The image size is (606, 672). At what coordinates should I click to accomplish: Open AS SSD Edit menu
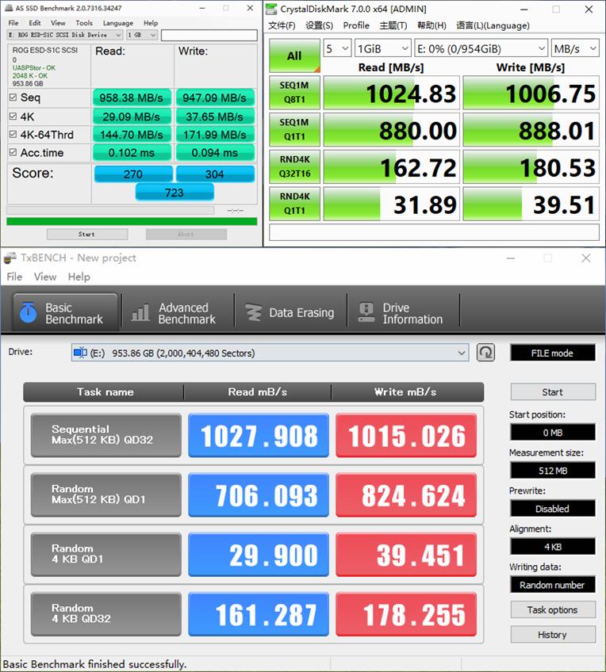coord(35,23)
